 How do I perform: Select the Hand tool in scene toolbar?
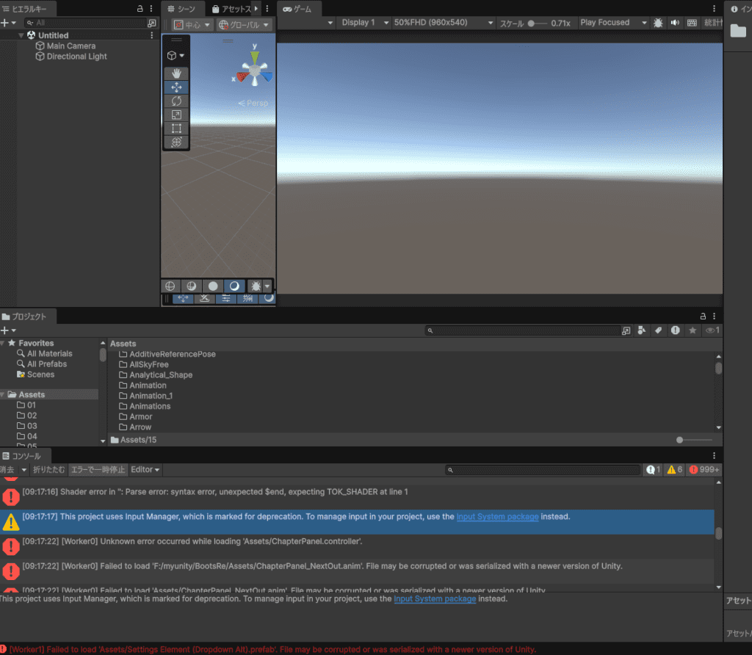coord(176,73)
